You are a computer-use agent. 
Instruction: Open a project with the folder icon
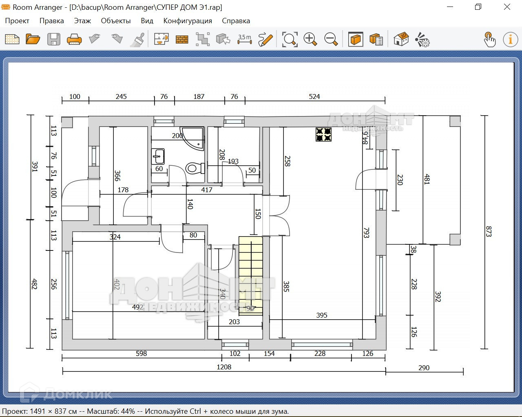33,40
